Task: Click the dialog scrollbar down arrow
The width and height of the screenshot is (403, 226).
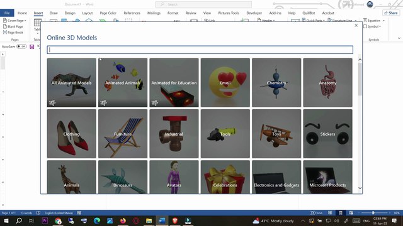Action: pos(360,188)
